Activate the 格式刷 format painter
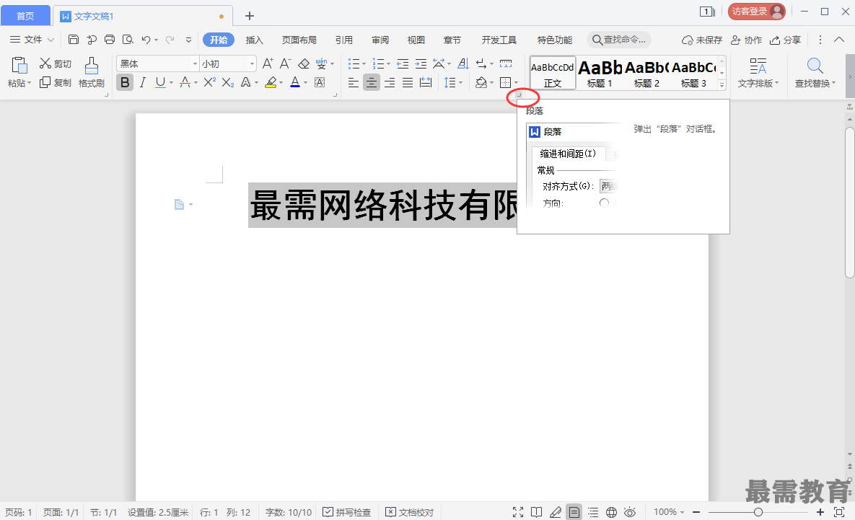 [x=92, y=72]
